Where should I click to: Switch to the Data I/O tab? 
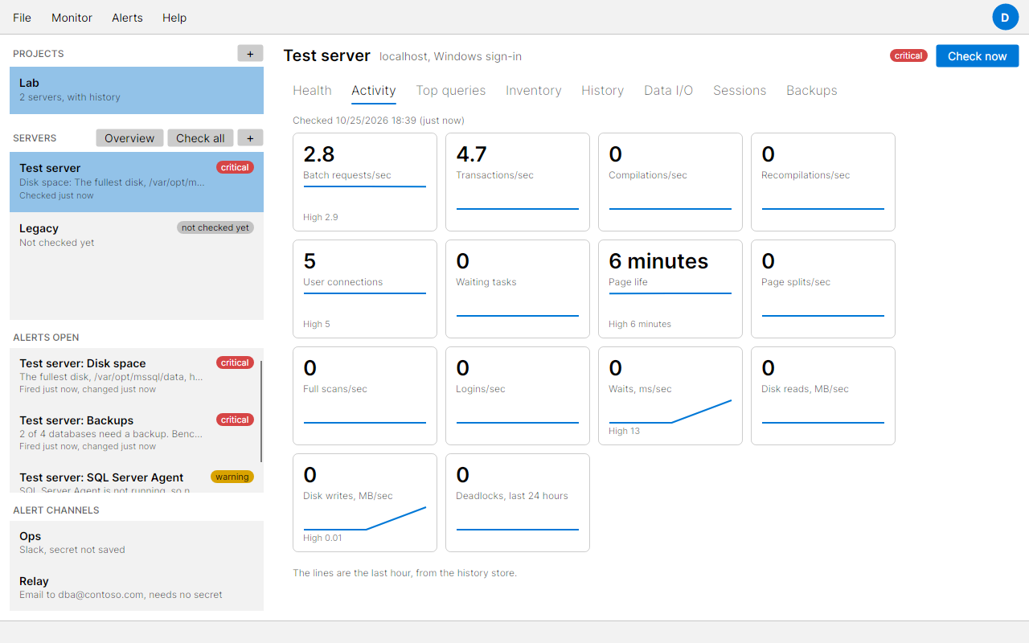click(x=669, y=91)
